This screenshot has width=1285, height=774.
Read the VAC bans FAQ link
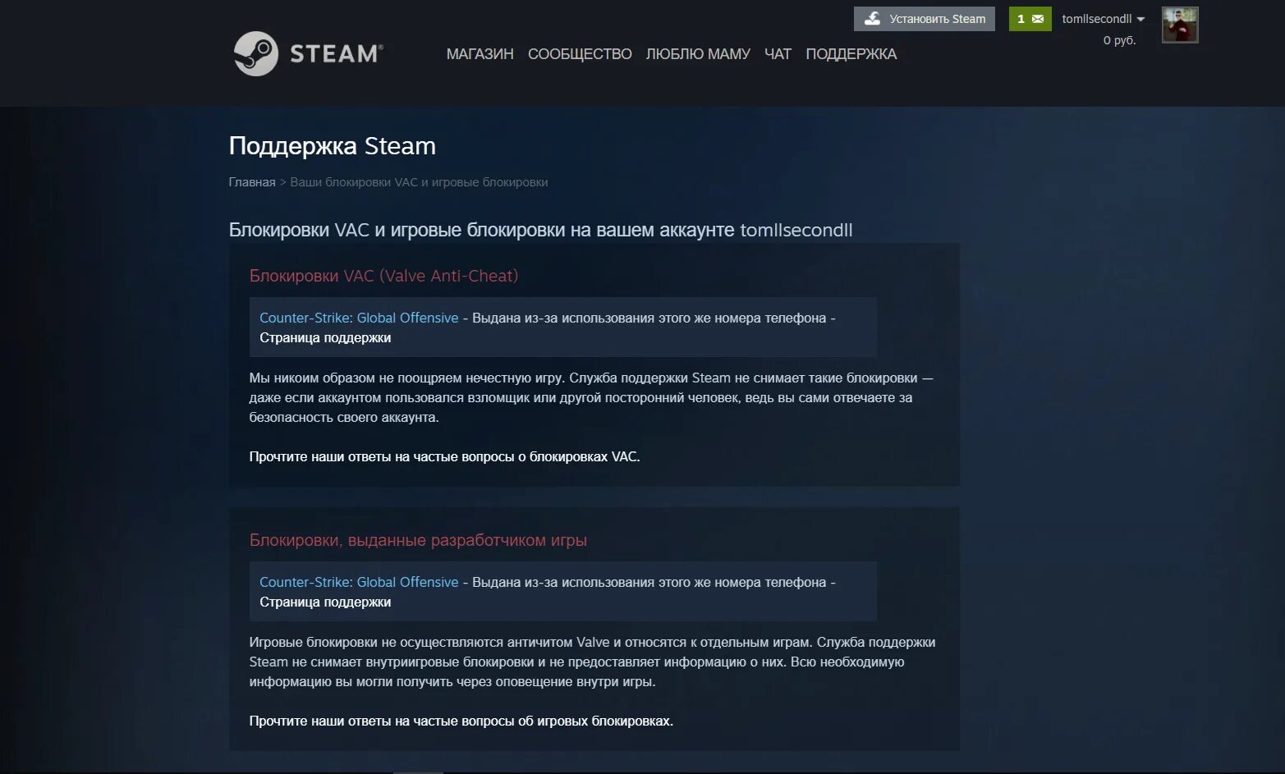[x=444, y=456]
